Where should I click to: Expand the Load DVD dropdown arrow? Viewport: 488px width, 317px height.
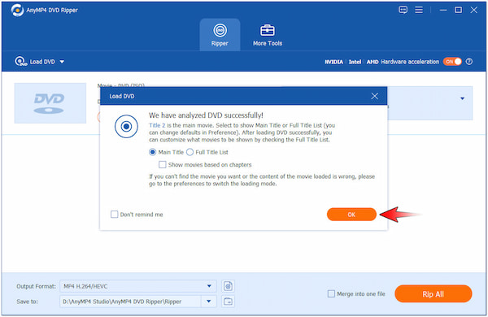(62, 62)
